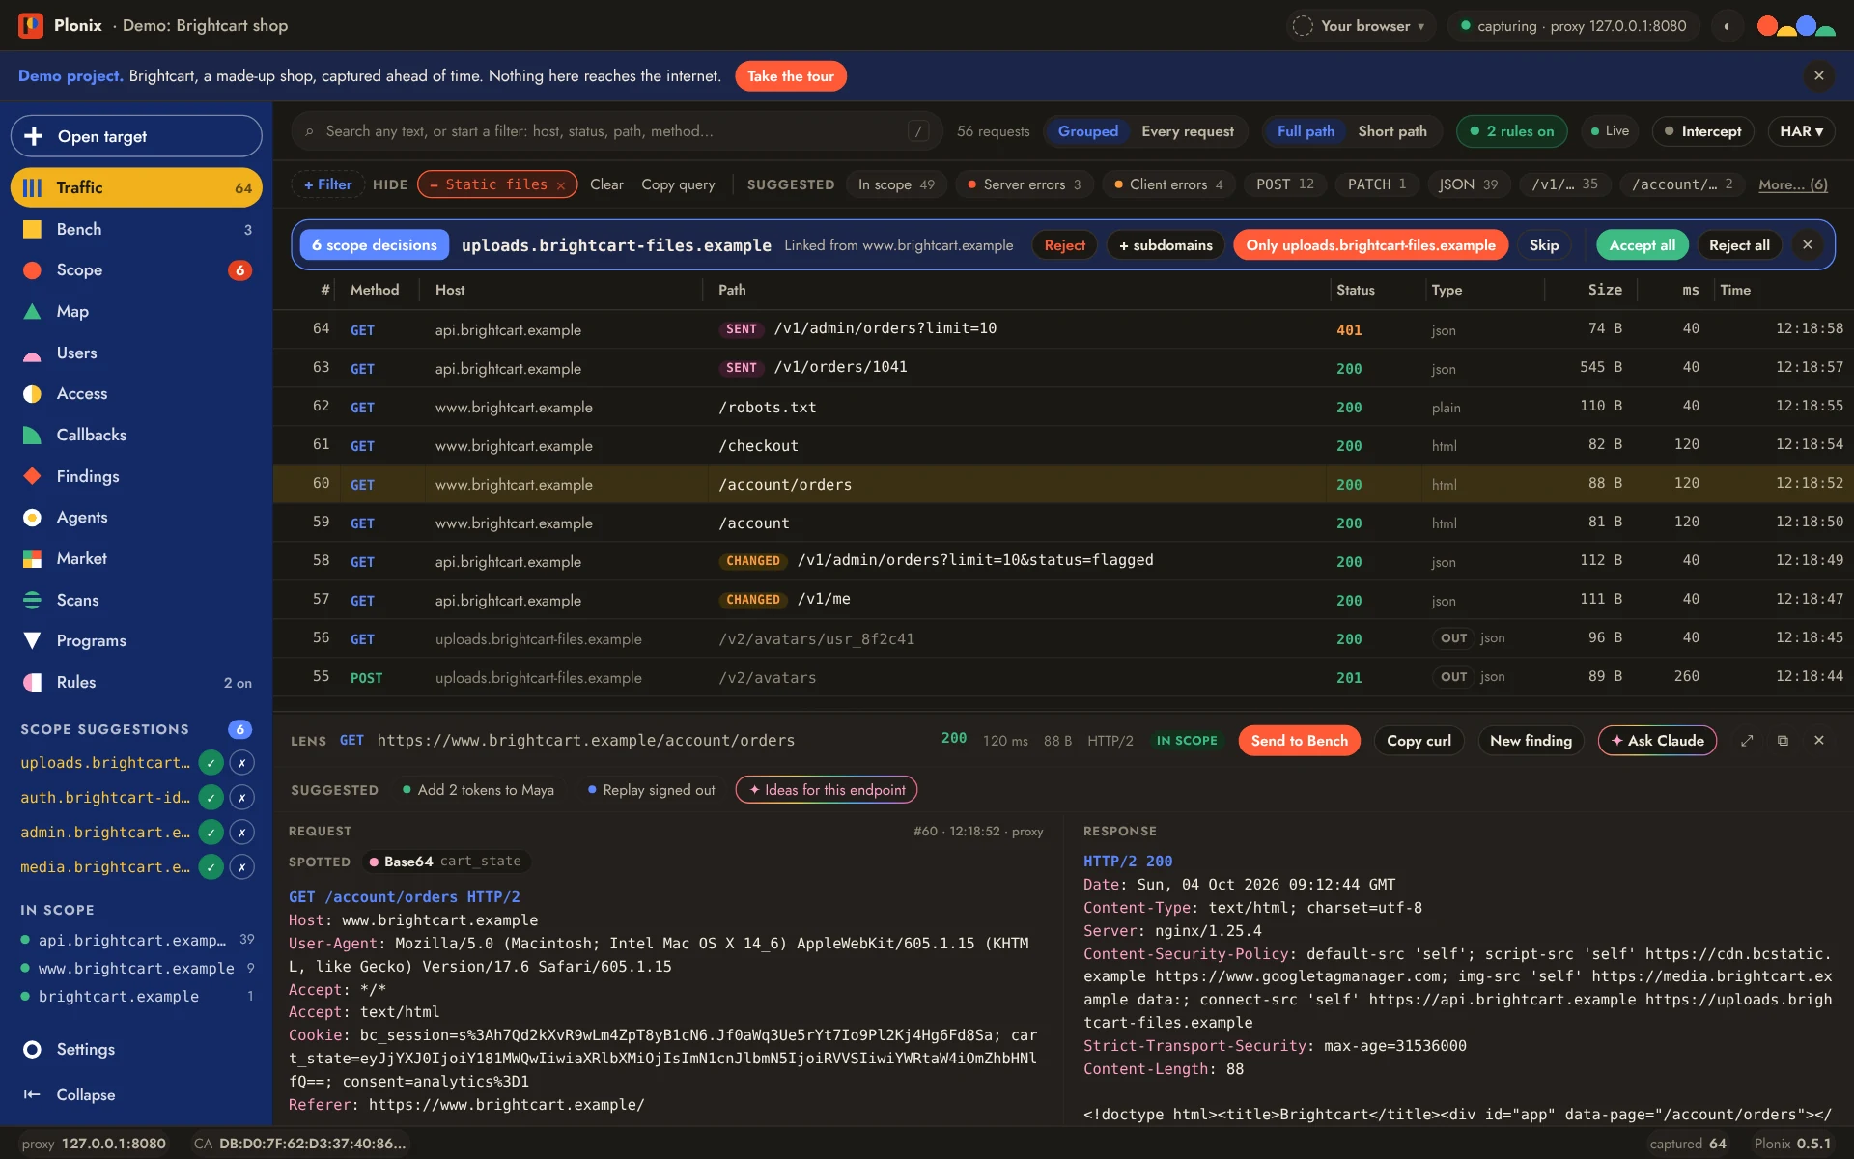Expand the lens panel to full size
Screen dimensions: 1854x1159
[x=1747, y=741]
